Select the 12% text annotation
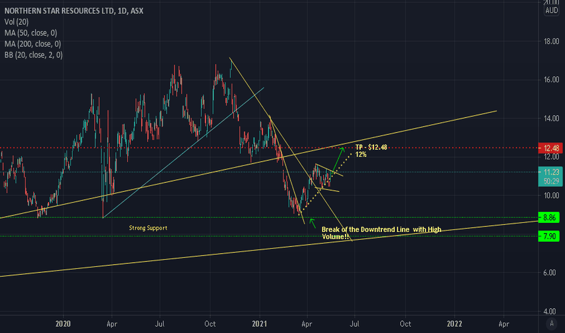This screenshot has width=565, height=333. tap(361, 154)
